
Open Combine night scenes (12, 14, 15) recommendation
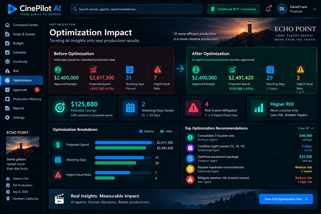[x=249, y=148]
